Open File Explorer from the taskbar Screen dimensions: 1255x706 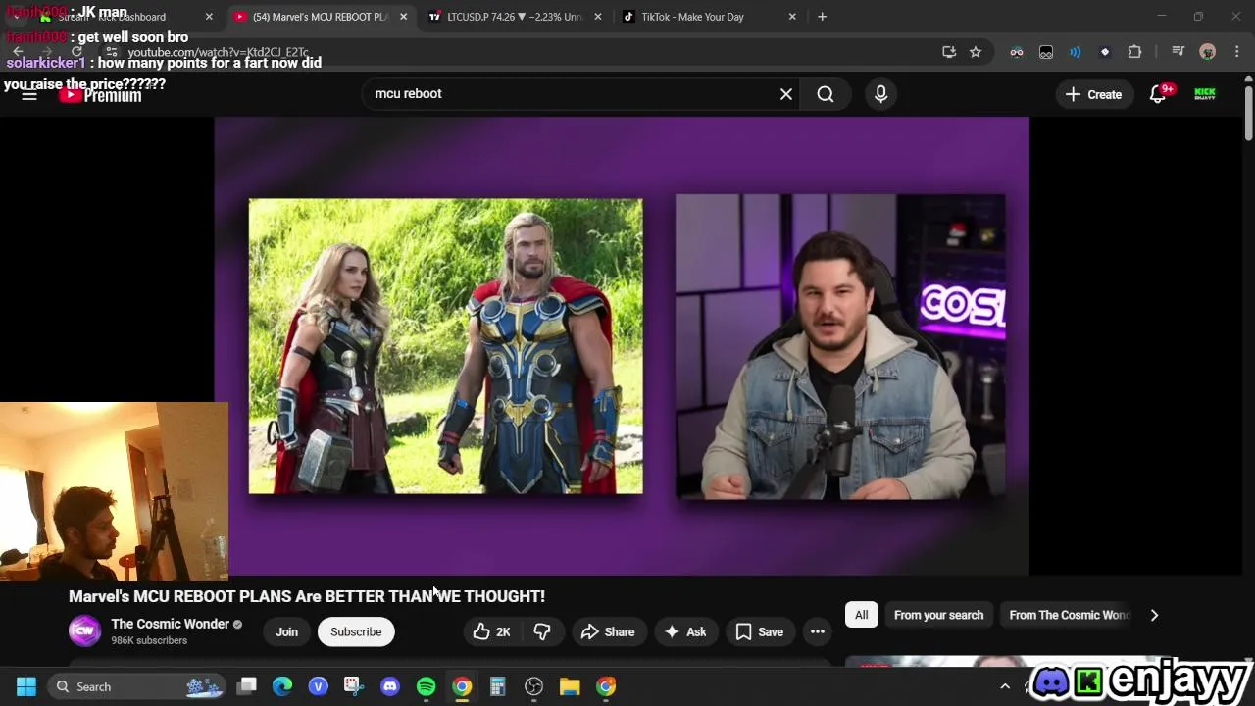pyautogui.click(x=570, y=686)
